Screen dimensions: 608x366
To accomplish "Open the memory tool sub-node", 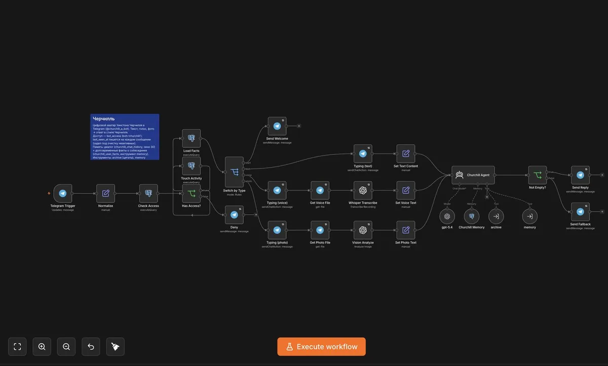I will tap(530, 216).
